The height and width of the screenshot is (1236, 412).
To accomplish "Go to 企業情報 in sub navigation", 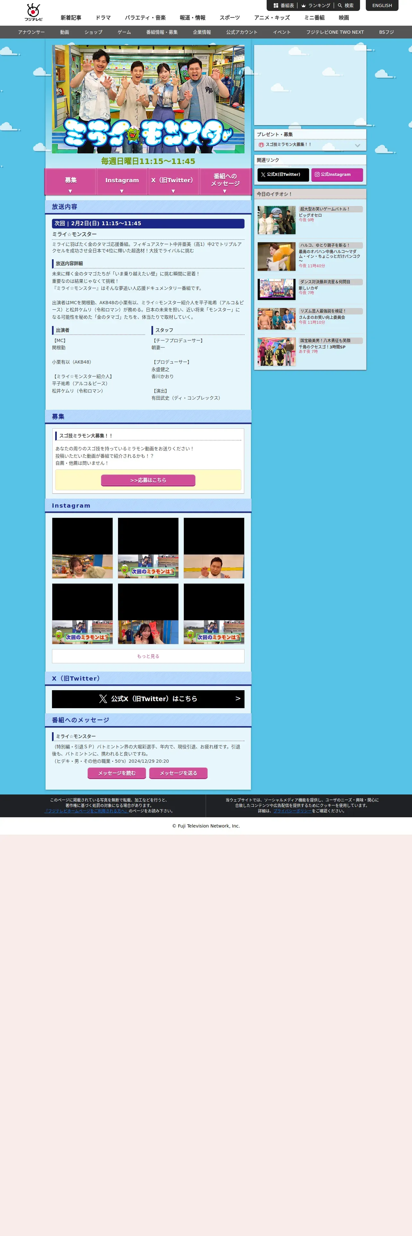I will click(202, 32).
